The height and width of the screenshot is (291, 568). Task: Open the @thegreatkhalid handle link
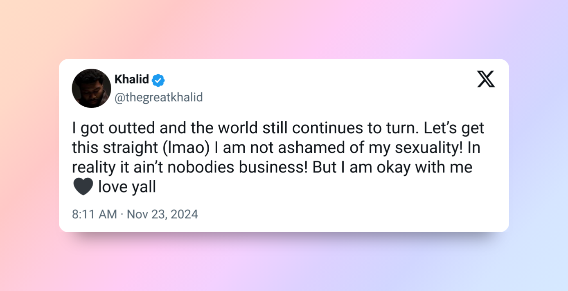[158, 98]
